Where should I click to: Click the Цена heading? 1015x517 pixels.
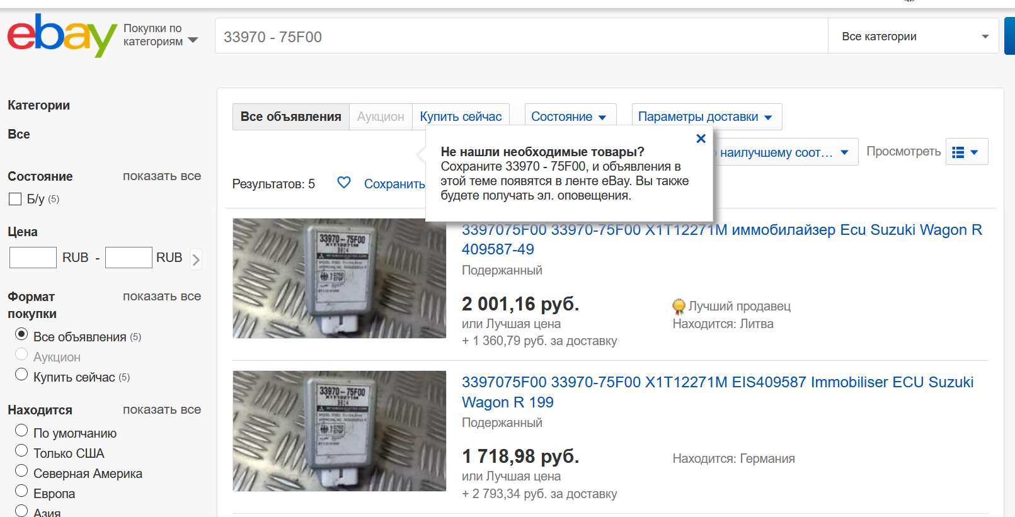point(23,232)
